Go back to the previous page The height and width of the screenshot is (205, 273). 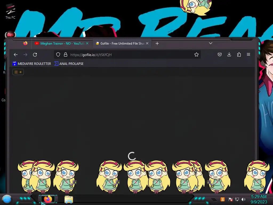tap(16, 55)
